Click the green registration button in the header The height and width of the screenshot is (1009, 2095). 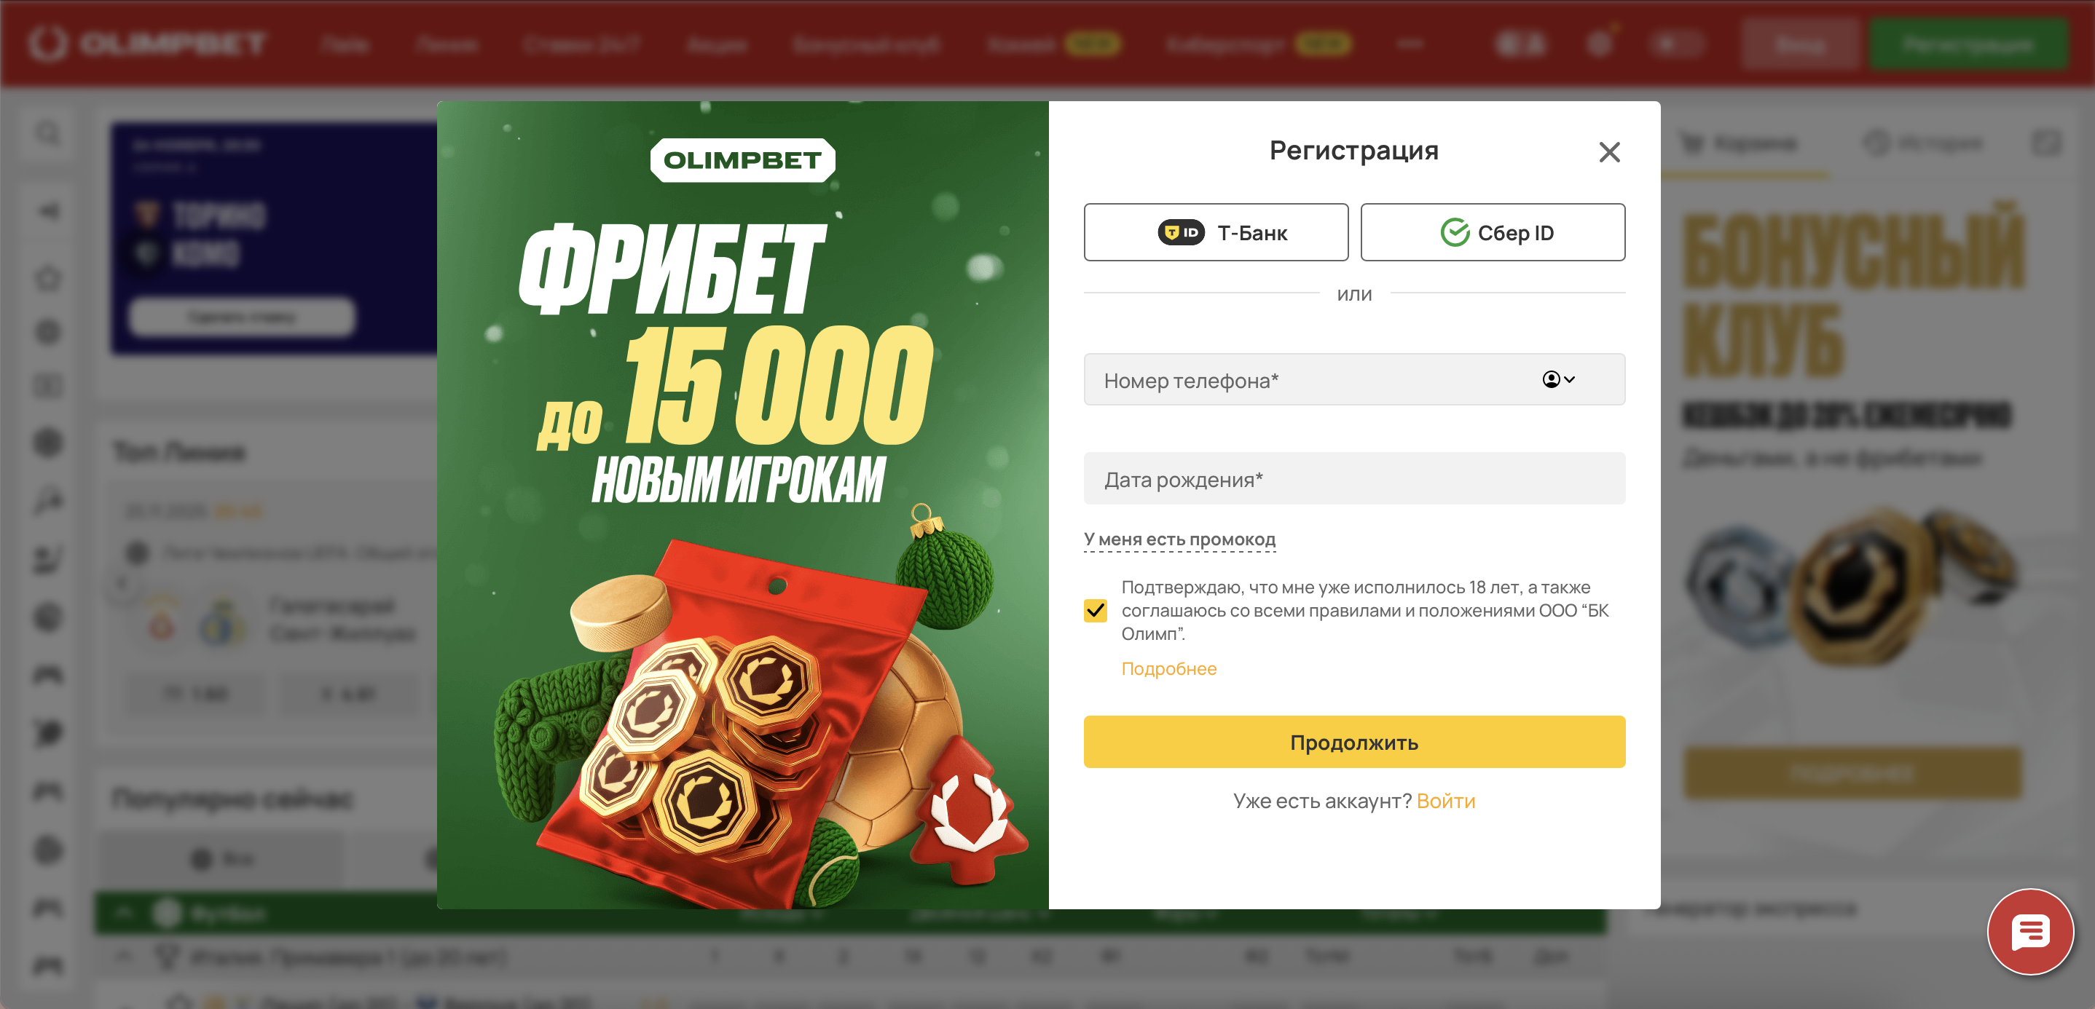pos(1968,44)
